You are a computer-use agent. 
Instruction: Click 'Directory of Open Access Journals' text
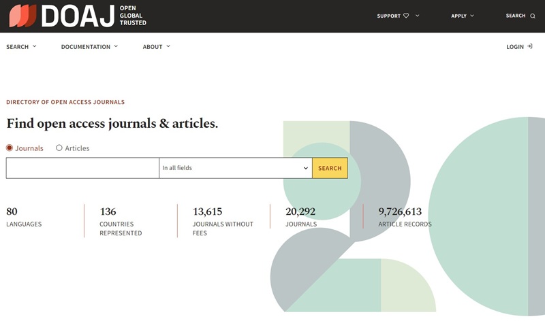[65, 102]
